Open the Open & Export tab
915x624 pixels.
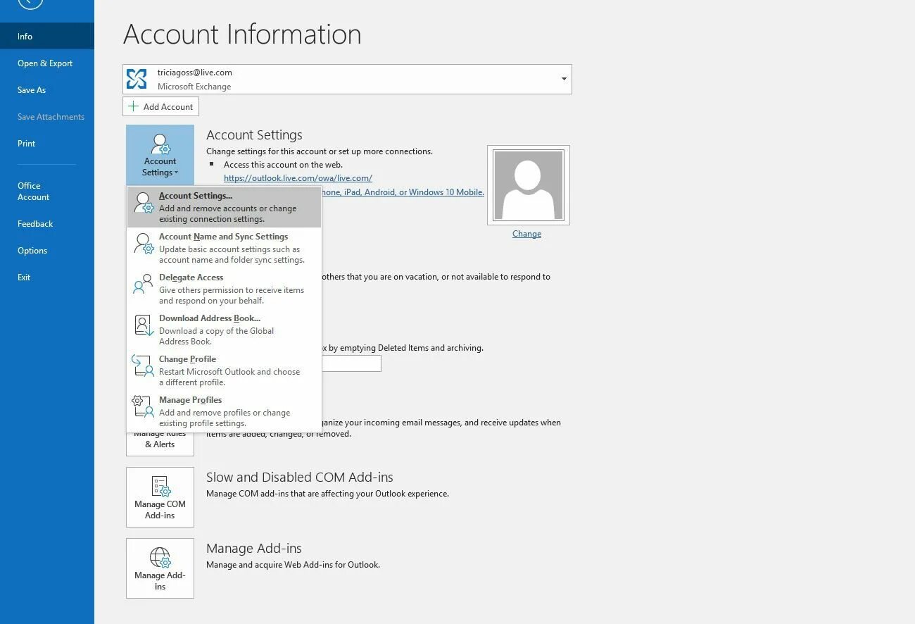(x=47, y=63)
